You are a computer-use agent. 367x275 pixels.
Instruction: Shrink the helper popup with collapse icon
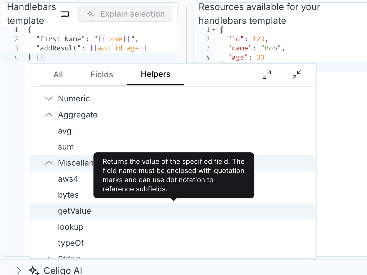[x=297, y=75]
